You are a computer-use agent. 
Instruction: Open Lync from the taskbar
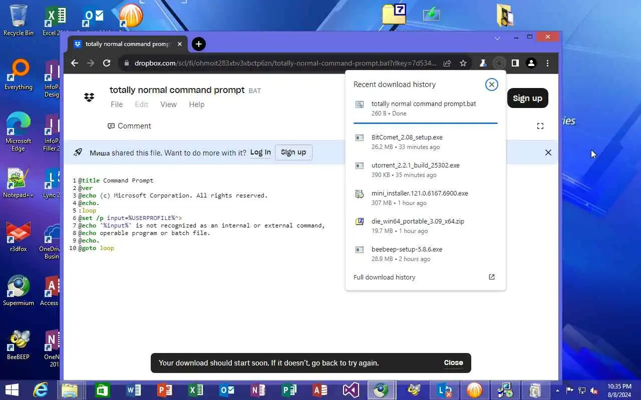coord(444,390)
